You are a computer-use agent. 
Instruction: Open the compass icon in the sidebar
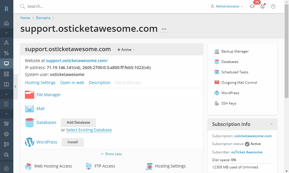tap(6, 169)
